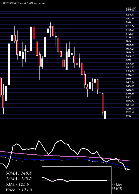Click the 175.2 price axis label
The width and height of the screenshot is (139, 194).
[x=130, y=30]
